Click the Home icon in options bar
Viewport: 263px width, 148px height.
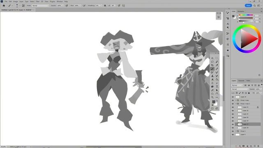4,5
